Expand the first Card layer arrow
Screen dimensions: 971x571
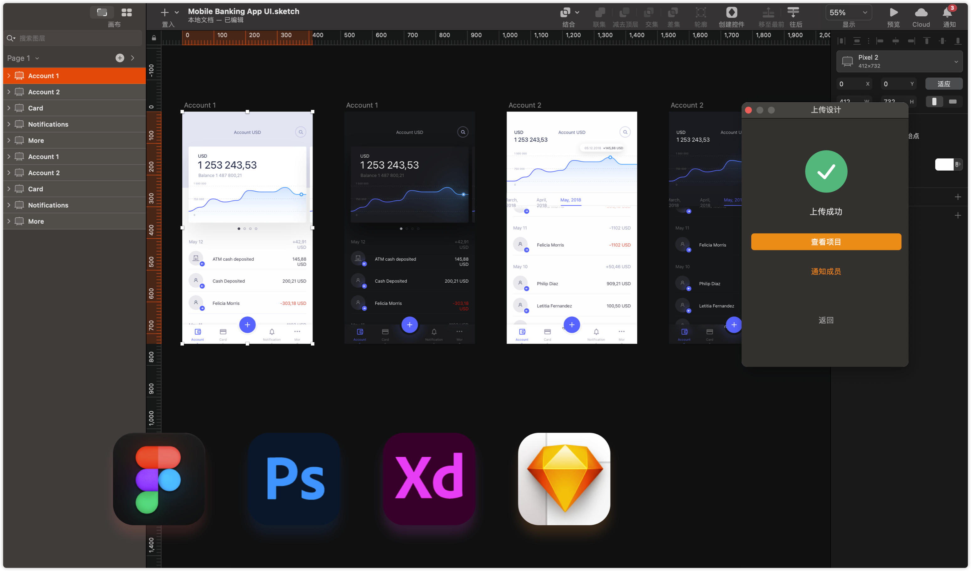click(9, 108)
